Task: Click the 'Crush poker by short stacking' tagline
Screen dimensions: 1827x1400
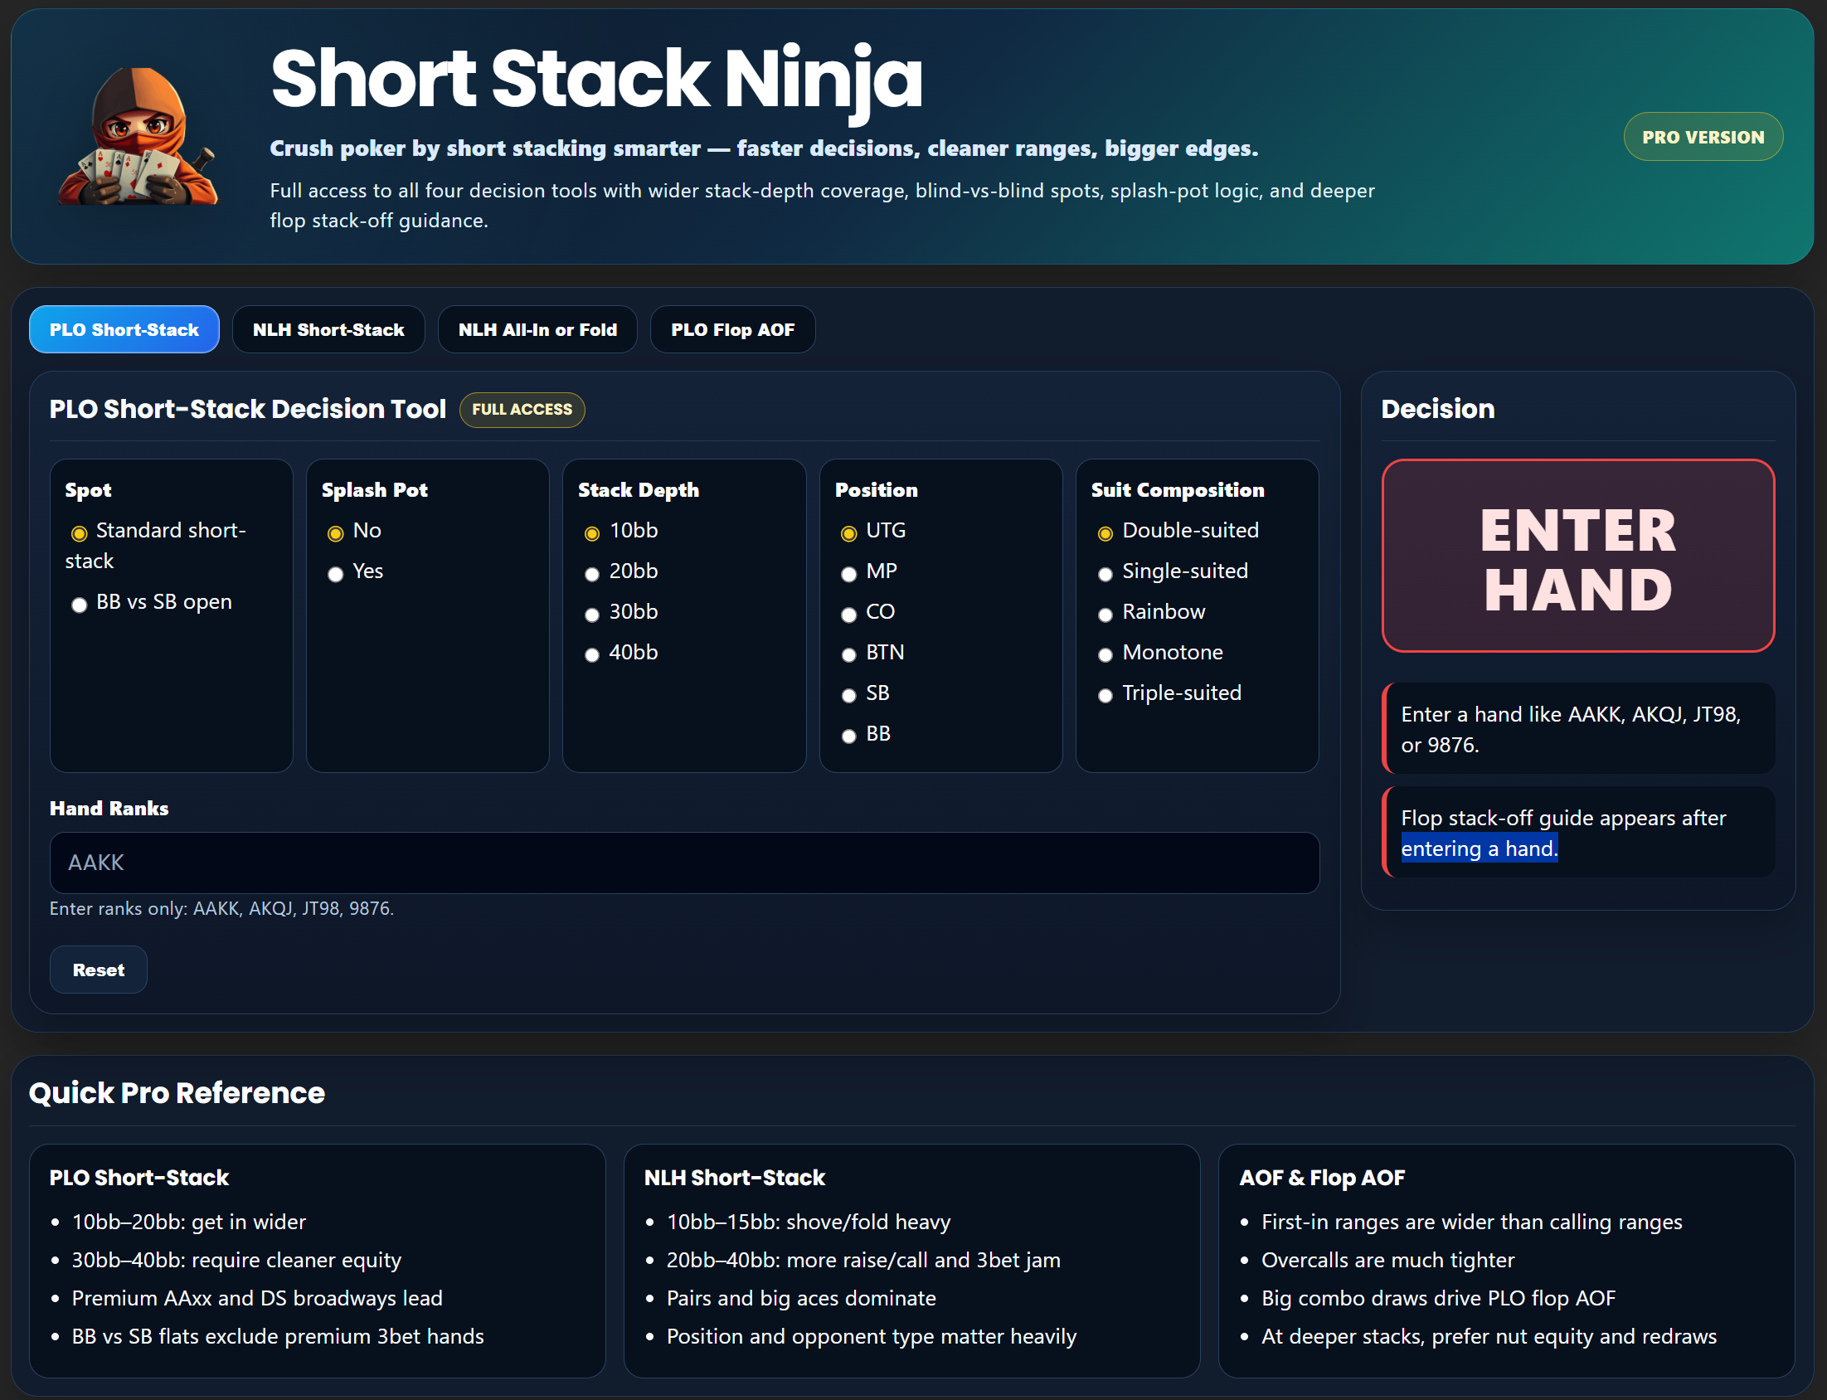Action: (x=764, y=148)
